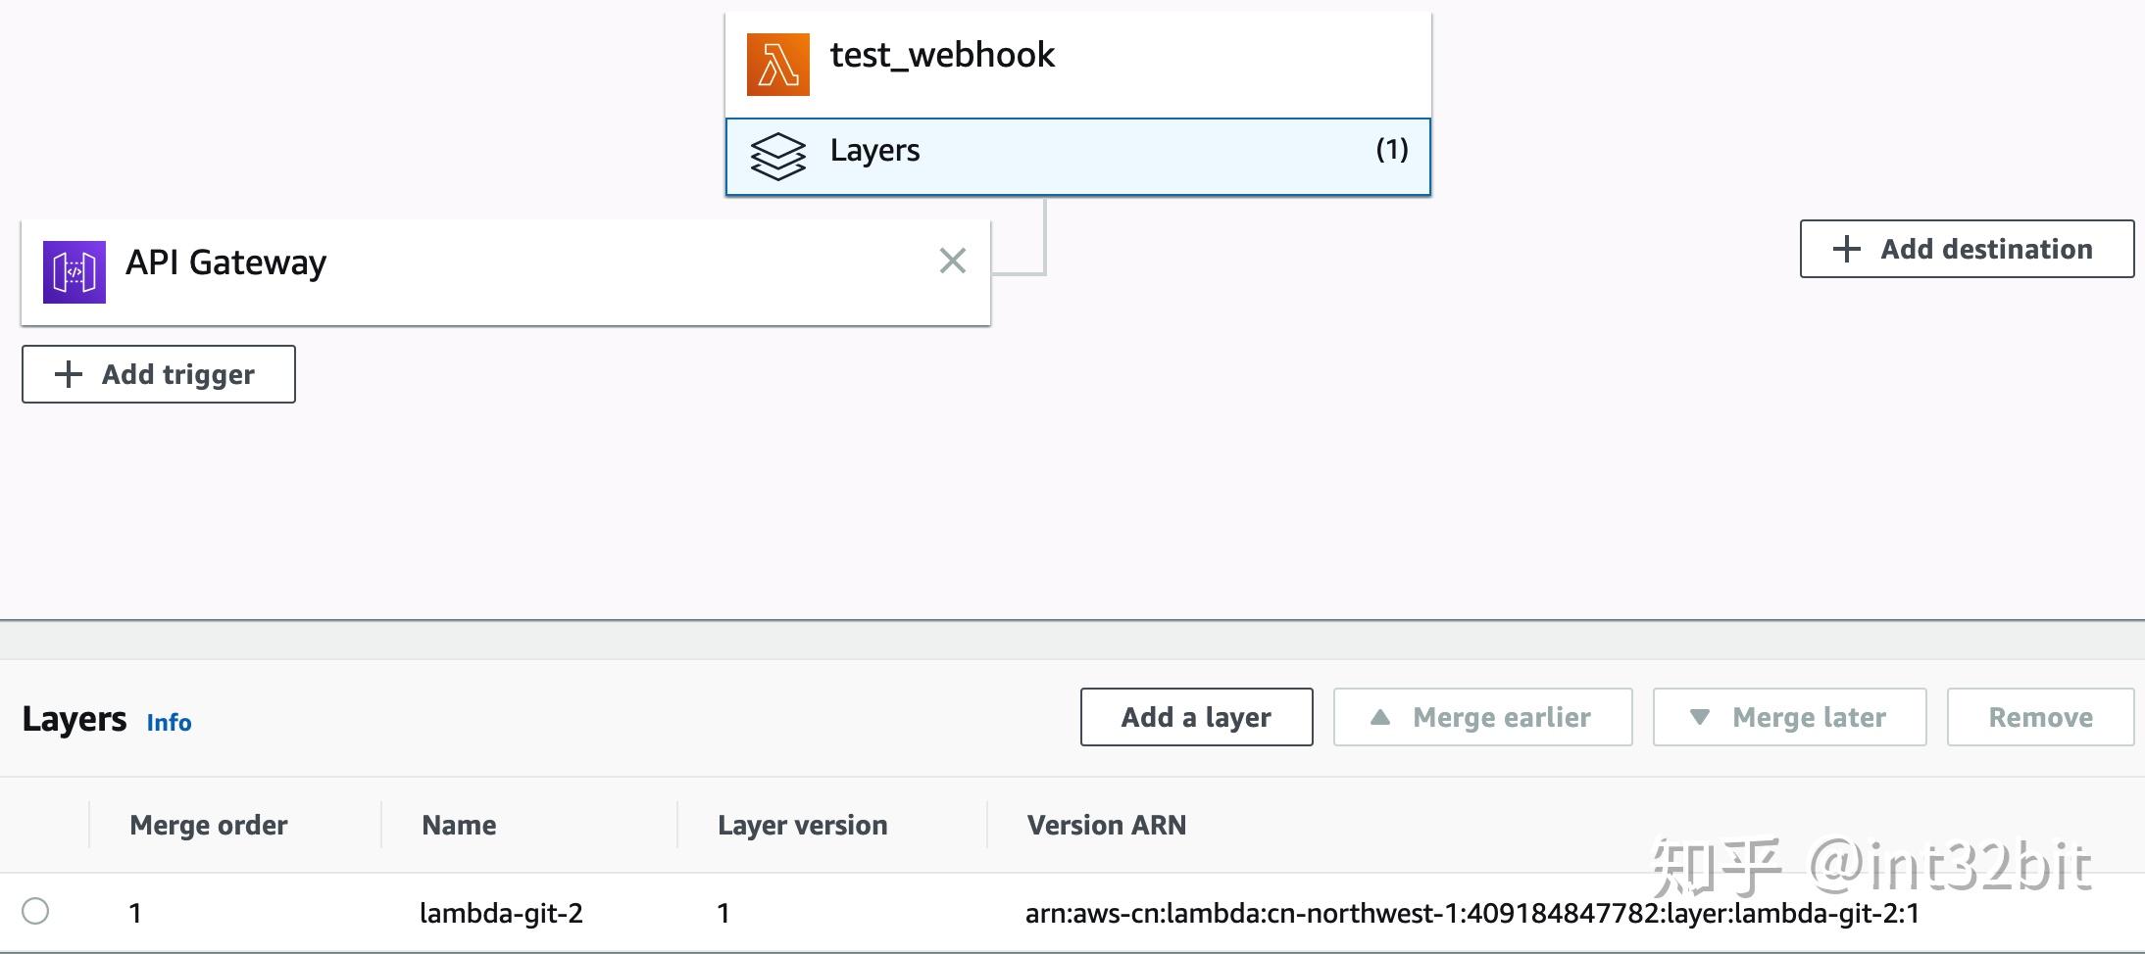The width and height of the screenshot is (2145, 954).
Task: Click the down-arrow icon in Merge later
Action: [1700, 716]
